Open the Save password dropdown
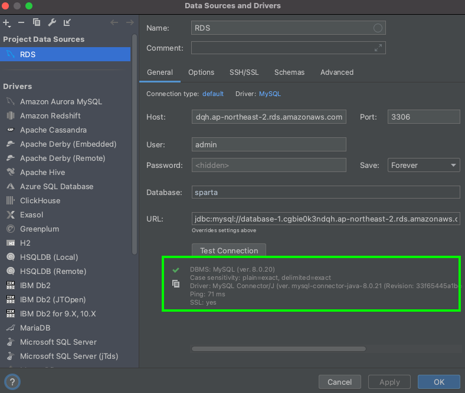The width and height of the screenshot is (465, 393). [424, 165]
